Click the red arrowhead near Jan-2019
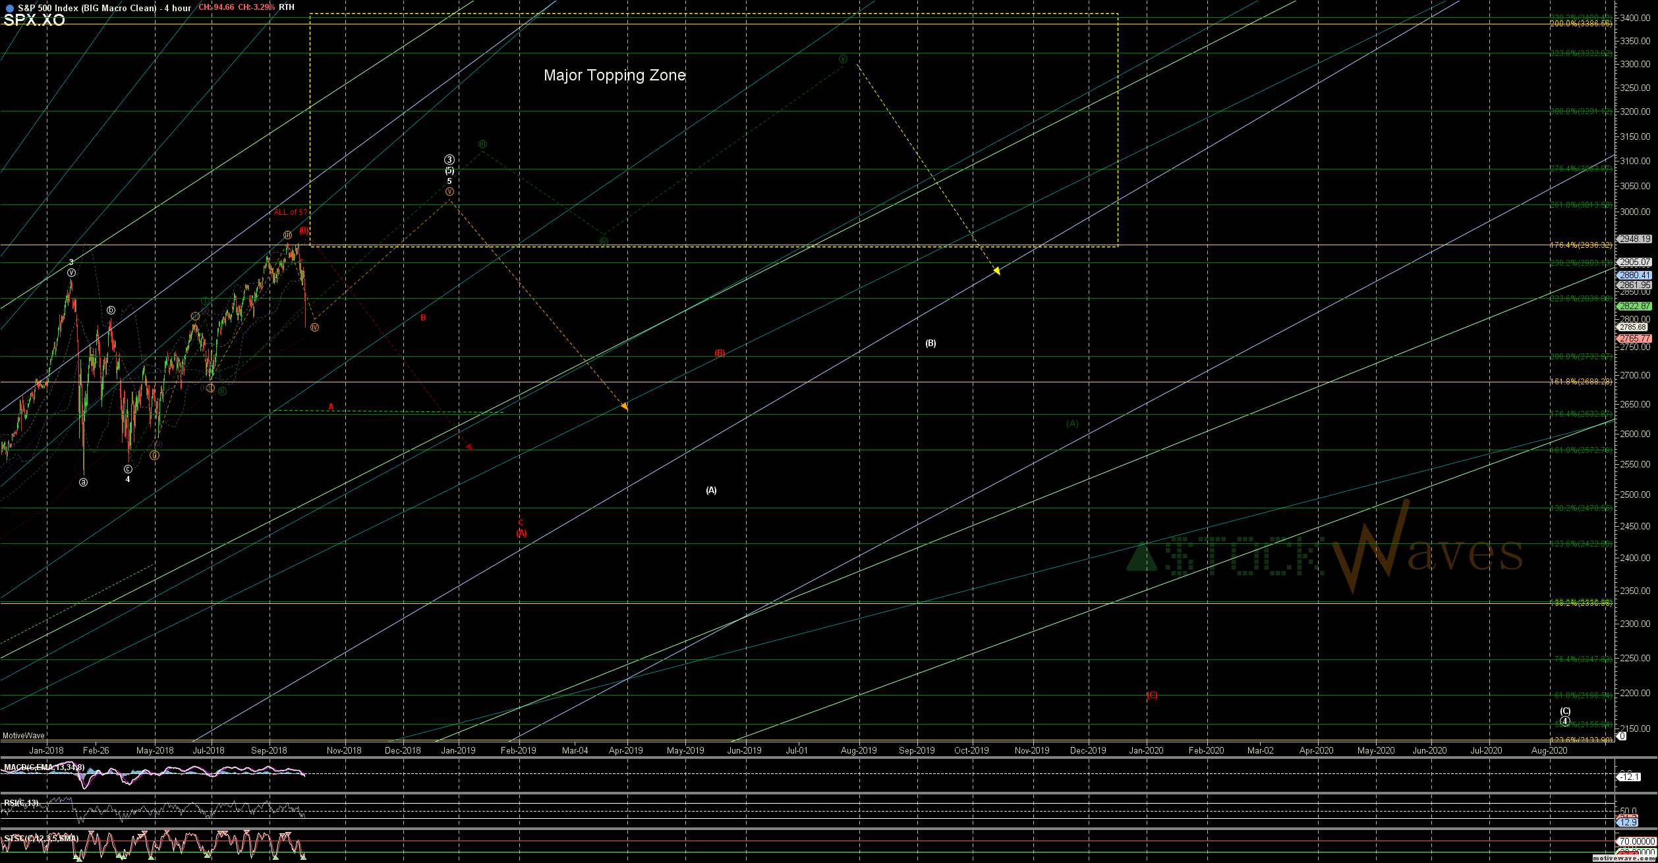The height and width of the screenshot is (863, 1658). coord(469,447)
